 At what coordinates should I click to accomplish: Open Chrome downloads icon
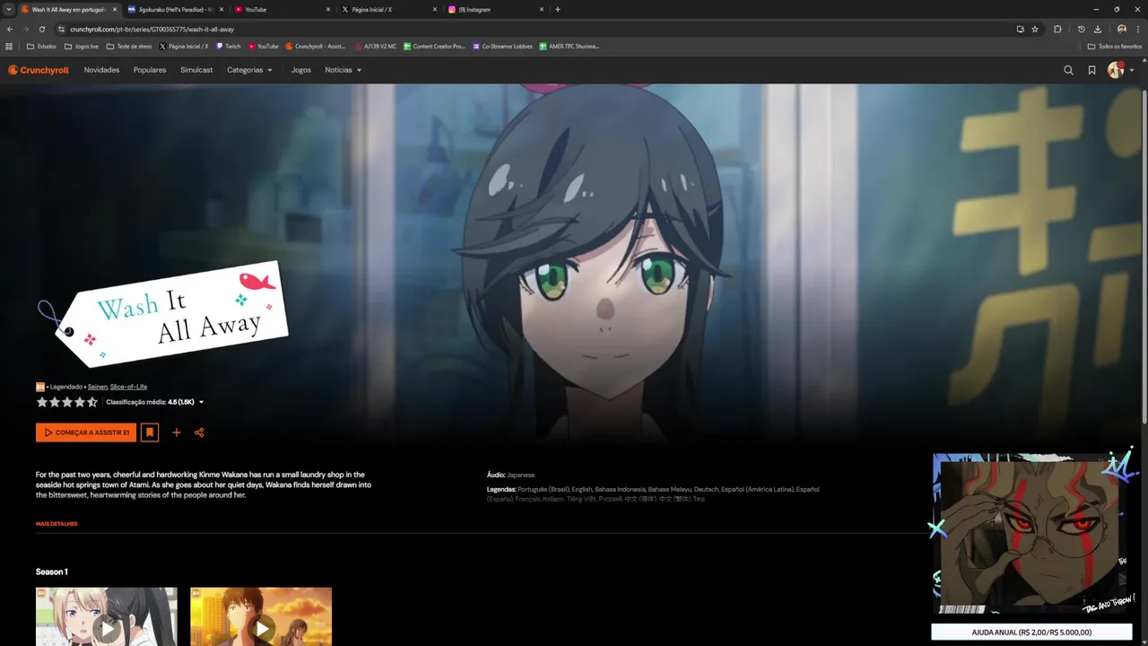pyautogui.click(x=1098, y=29)
